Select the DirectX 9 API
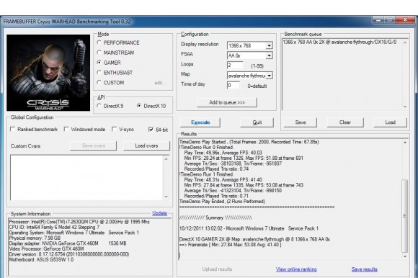 pos(99,106)
